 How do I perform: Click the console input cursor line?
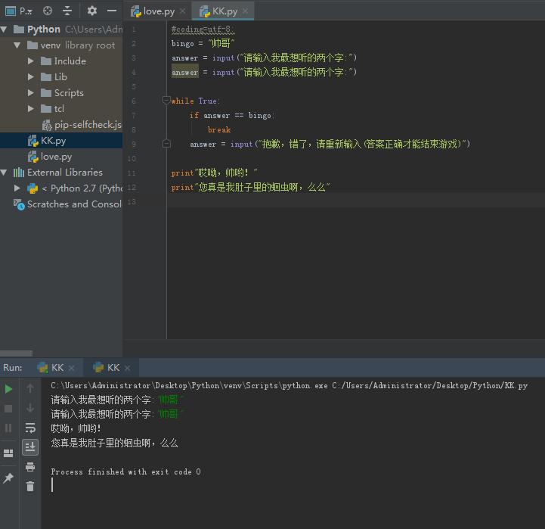point(52,485)
